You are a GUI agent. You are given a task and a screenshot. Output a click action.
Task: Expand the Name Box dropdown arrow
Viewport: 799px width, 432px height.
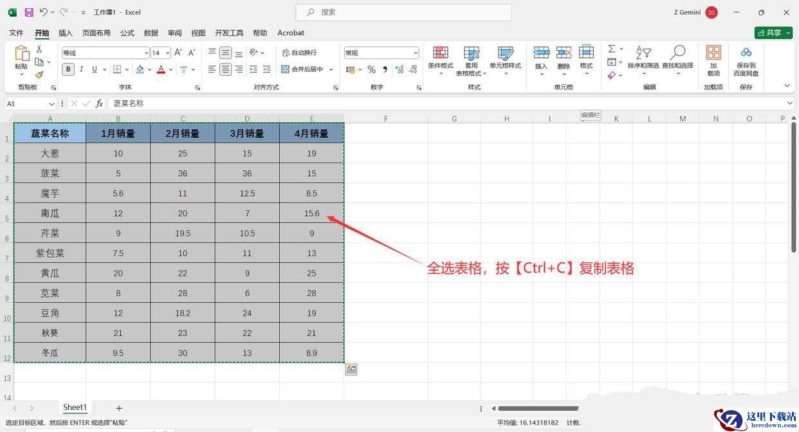51,104
